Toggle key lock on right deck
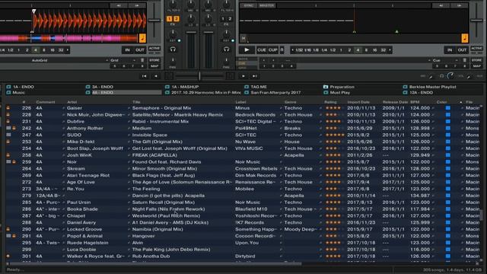Image resolution: width=487 pixels, height=274 pixels. point(465,38)
